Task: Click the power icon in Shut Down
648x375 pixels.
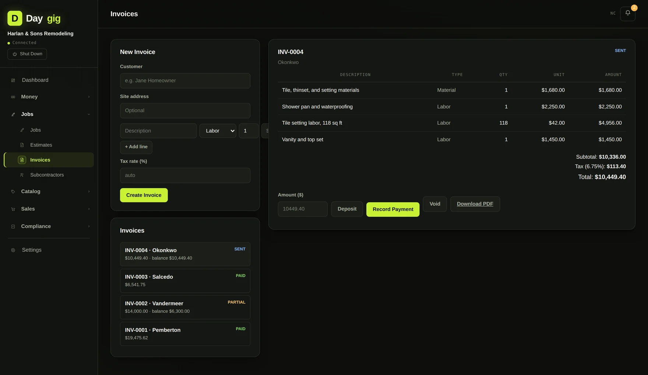Action: 15,54
